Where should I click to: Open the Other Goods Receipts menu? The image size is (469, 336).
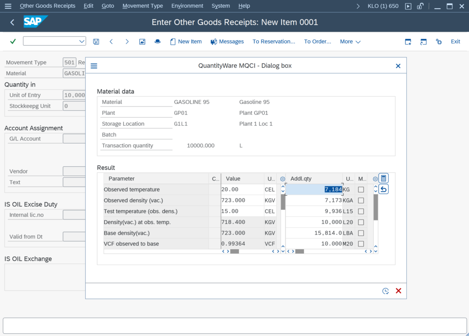48,6
